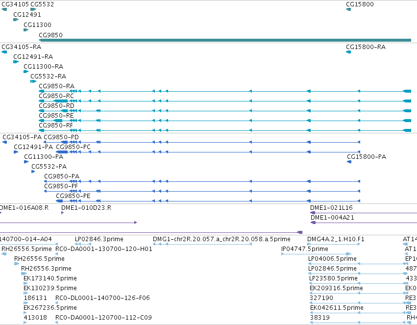Click protein feature CG9850-PA

pyautogui.click(x=62, y=176)
